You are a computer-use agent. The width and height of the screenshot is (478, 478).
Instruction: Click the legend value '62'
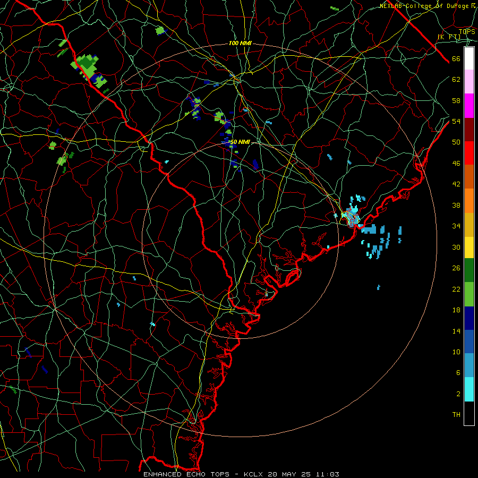point(456,79)
